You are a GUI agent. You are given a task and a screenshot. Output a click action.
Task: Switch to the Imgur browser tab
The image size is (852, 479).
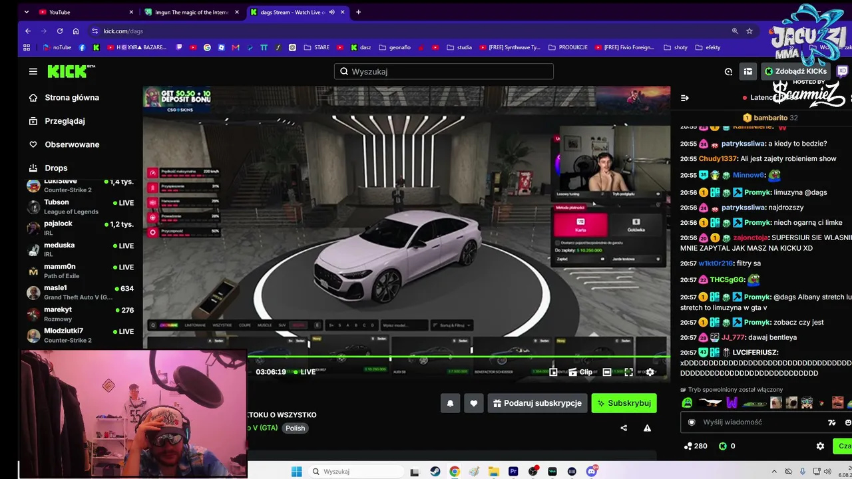click(192, 12)
